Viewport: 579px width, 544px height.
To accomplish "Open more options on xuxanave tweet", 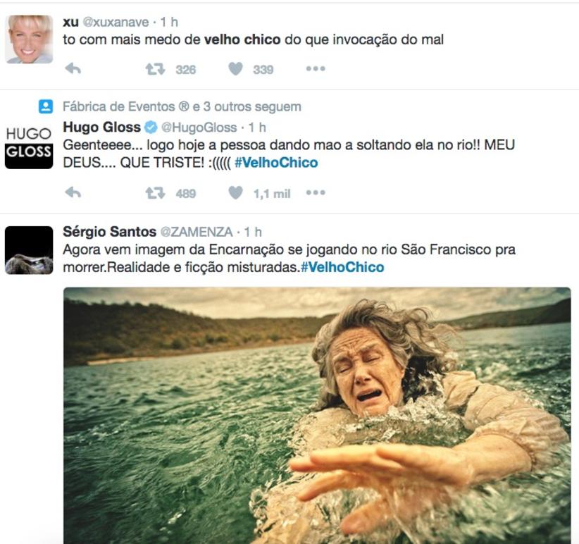I will (316, 68).
